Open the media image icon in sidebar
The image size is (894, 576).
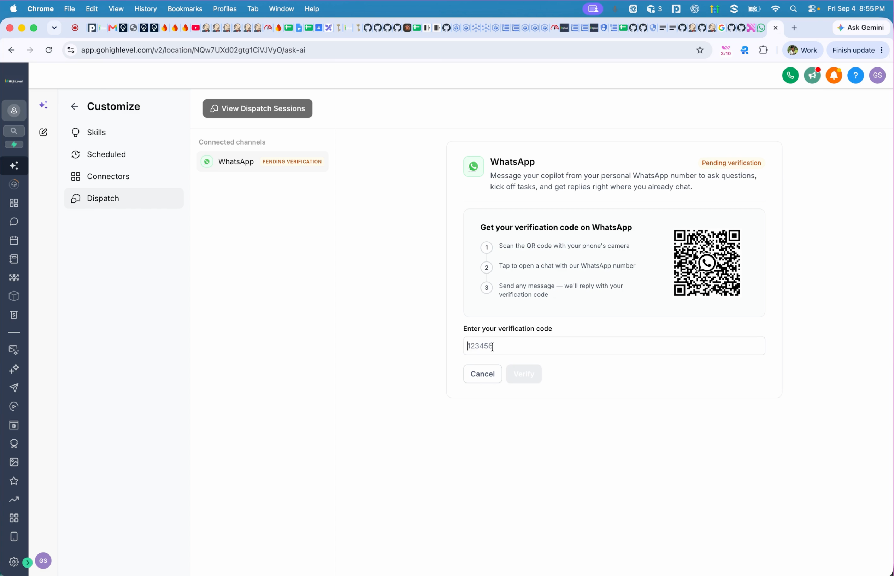[x=14, y=462]
